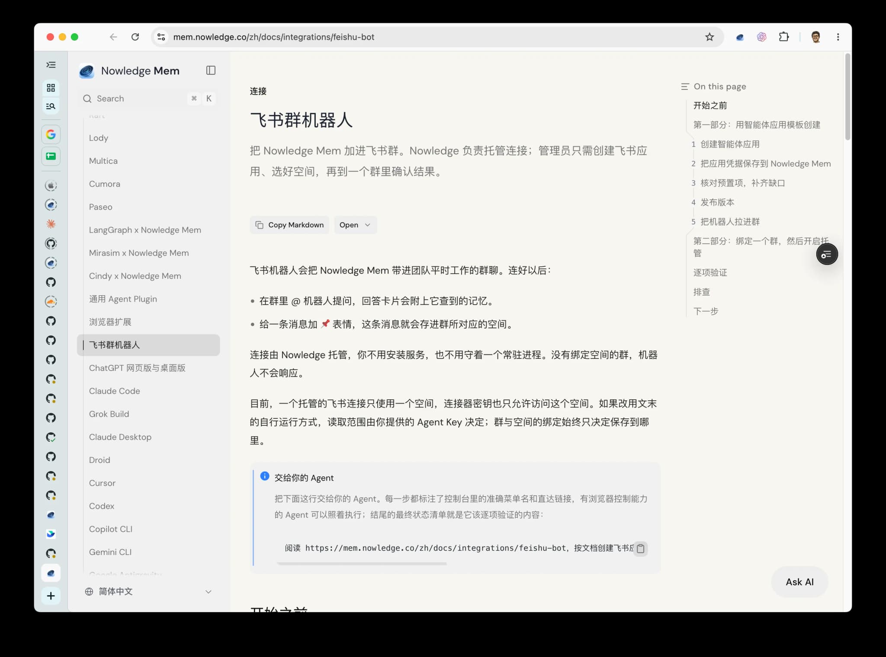Focus the docs Search field

148,99
